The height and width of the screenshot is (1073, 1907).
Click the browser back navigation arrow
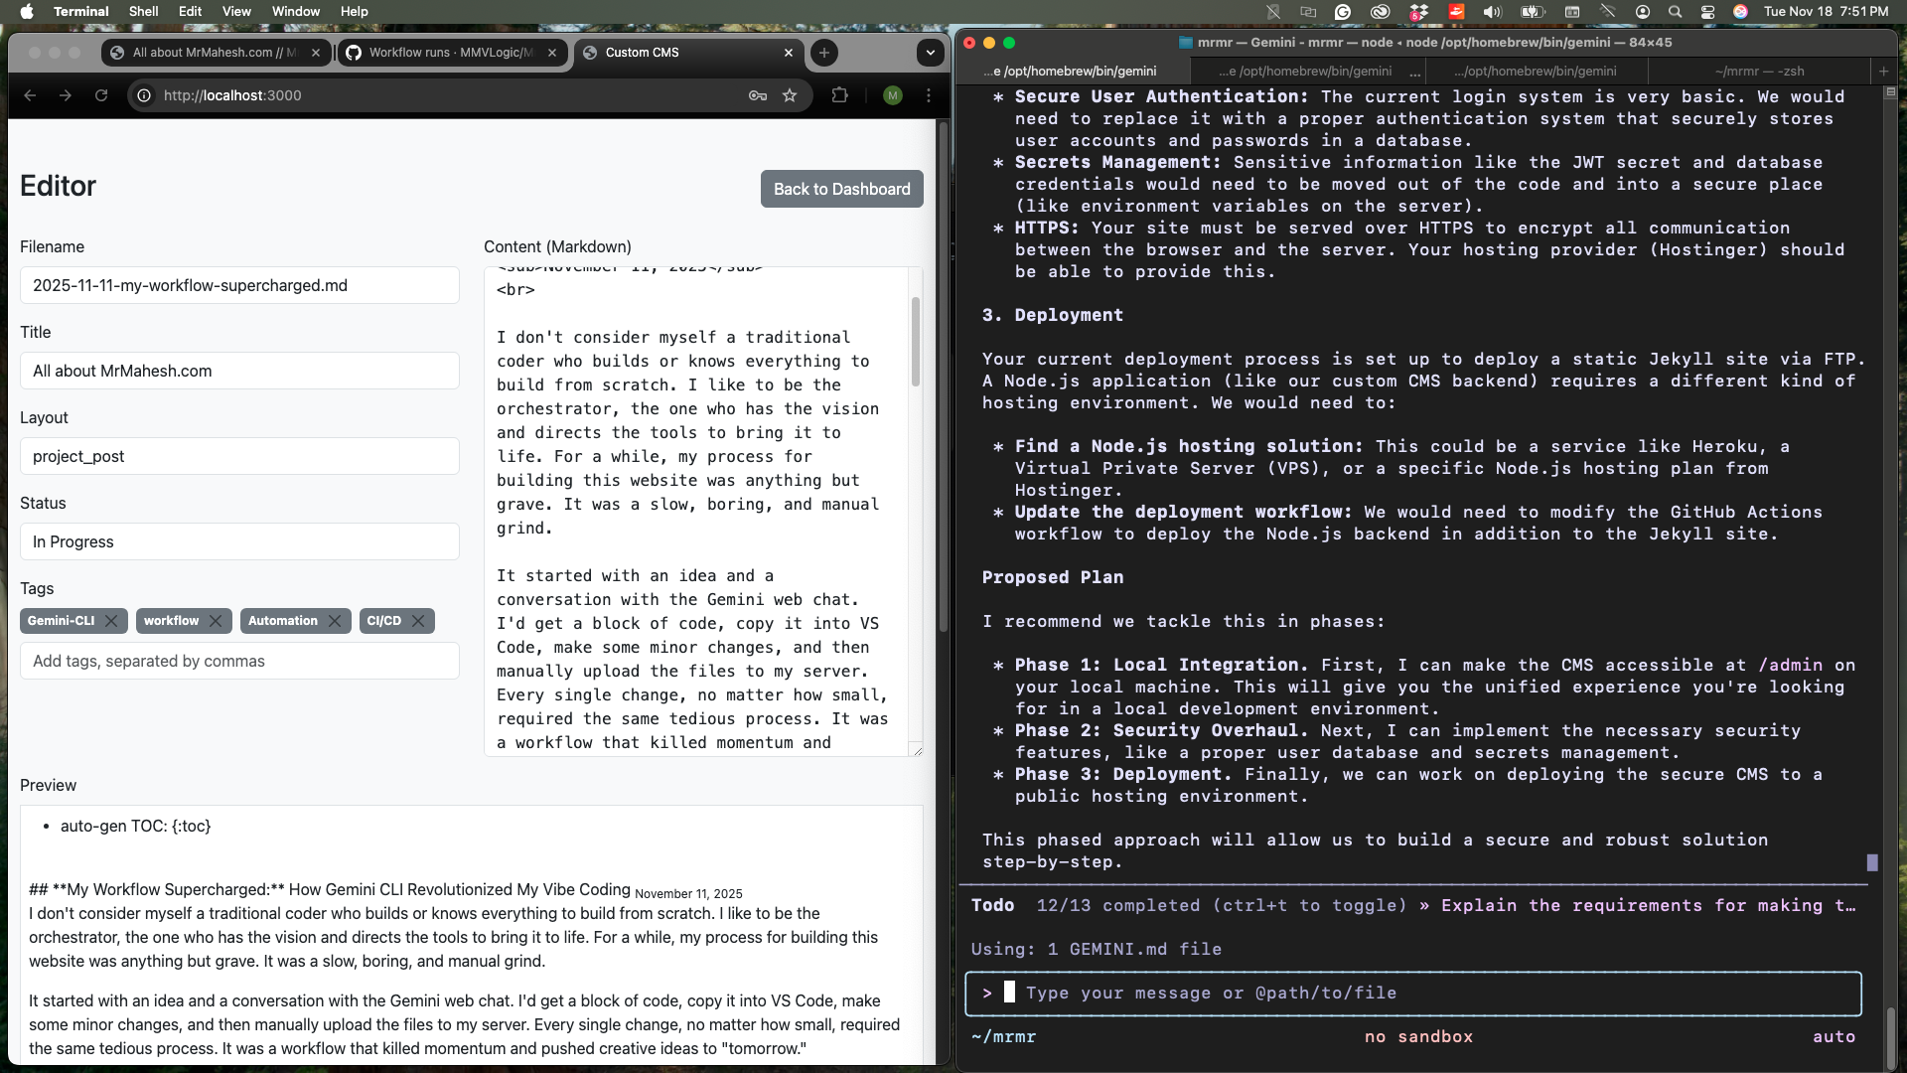click(30, 95)
